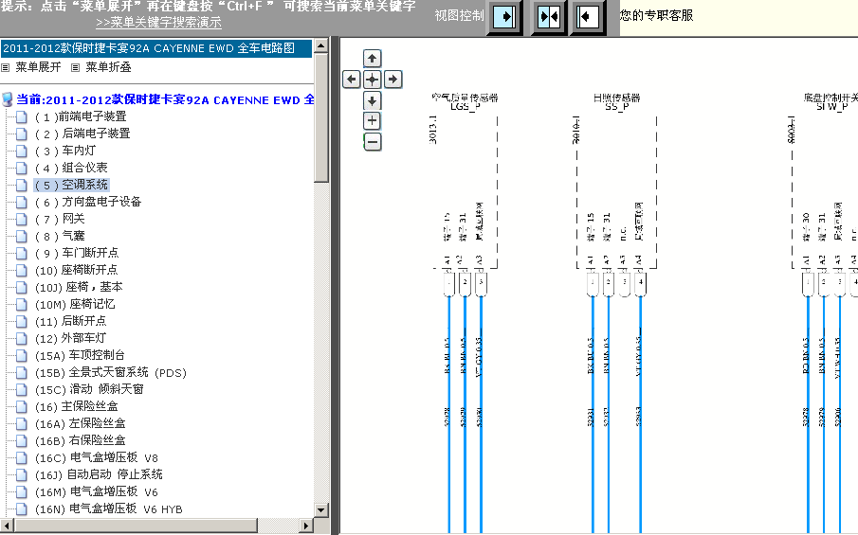Click page icon of (16)主保险丝盒
Viewport: 858px width, 535px height.
[x=22, y=406]
